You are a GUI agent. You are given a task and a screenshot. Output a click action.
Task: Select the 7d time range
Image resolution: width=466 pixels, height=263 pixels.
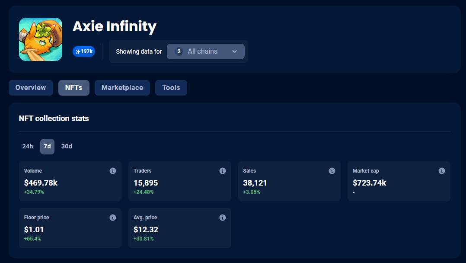47,146
